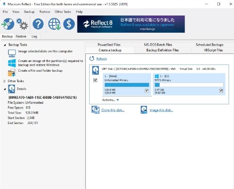The width and height of the screenshot is (234, 189).
Task: Select the 2 - (C:) partition block
Action: point(189,84)
